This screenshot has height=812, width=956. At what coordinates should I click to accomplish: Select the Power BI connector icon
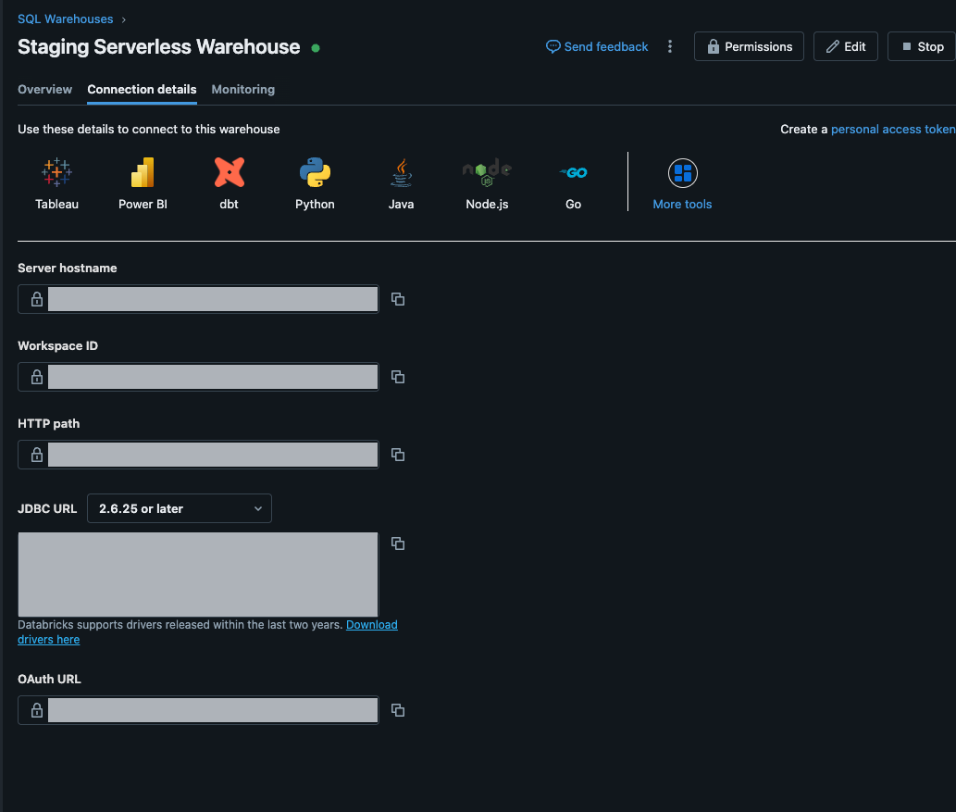[x=143, y=172]
